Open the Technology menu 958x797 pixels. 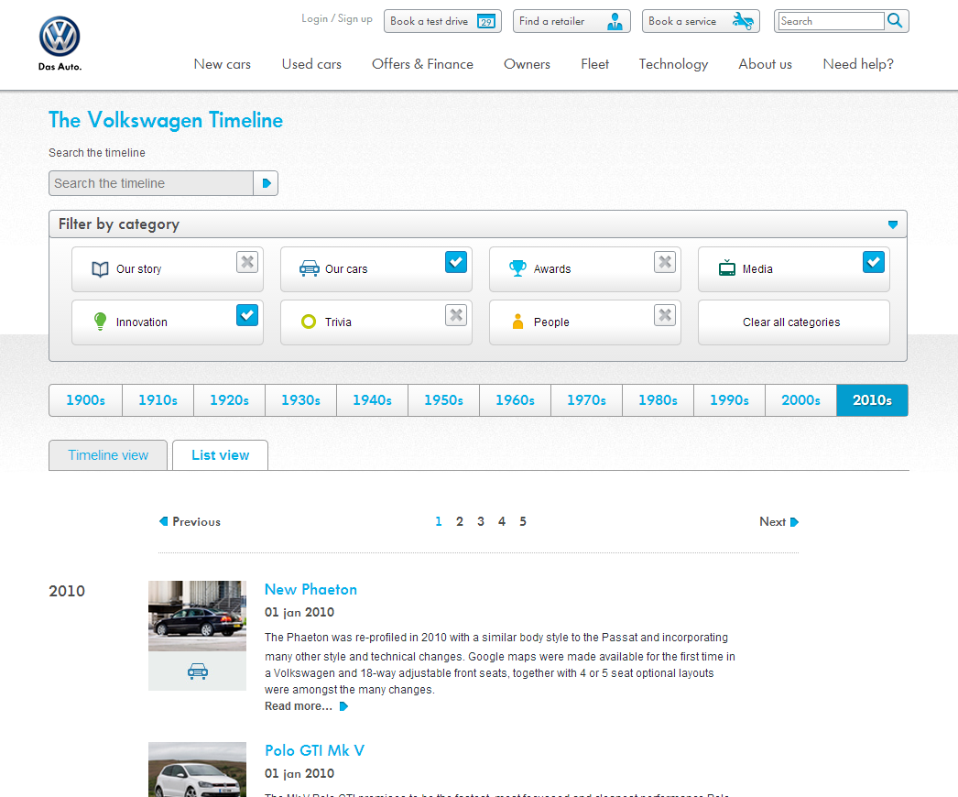pyautogui.click(x=673, y=64)
